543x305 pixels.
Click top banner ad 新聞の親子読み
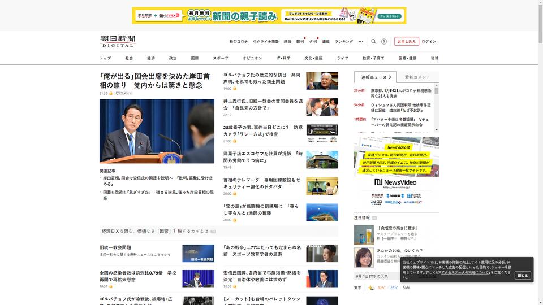click(269, 16)
